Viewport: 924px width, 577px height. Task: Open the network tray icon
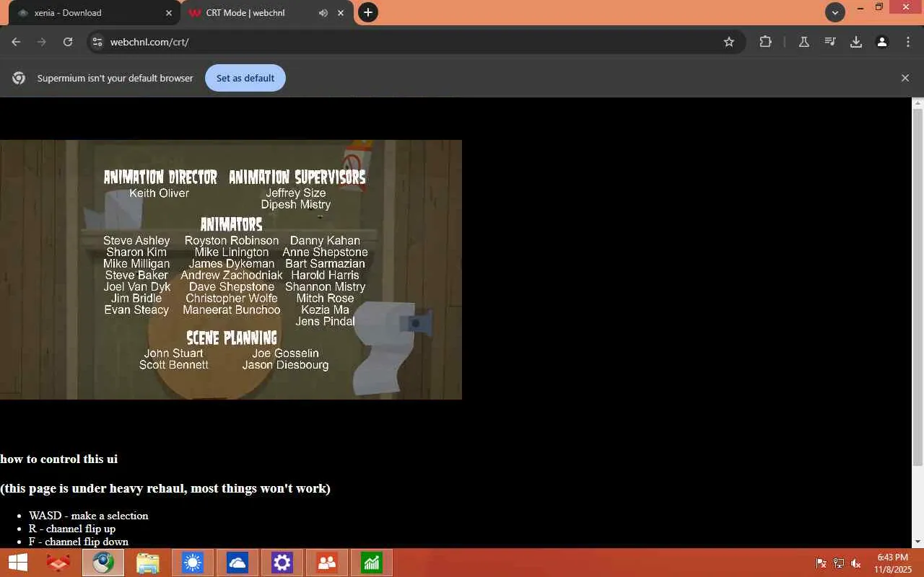pos(839,563)
